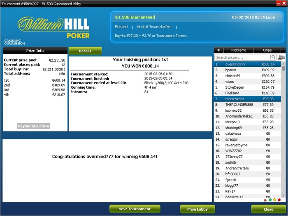288x216 pixels.
Task: Click the green status dot below player list
Action: [270, 200]
